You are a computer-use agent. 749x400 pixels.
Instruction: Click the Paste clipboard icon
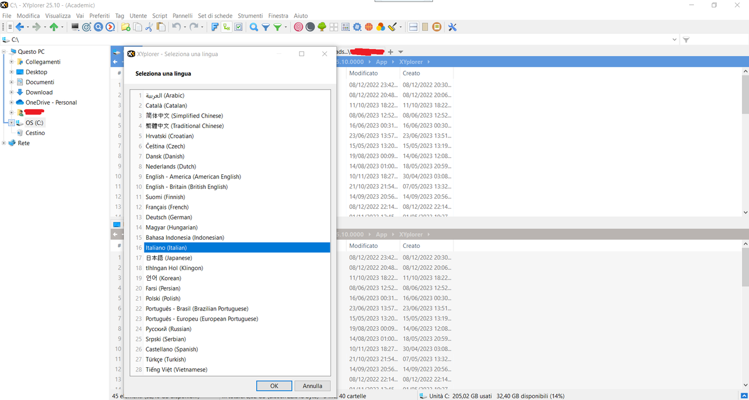pos(161,27)
